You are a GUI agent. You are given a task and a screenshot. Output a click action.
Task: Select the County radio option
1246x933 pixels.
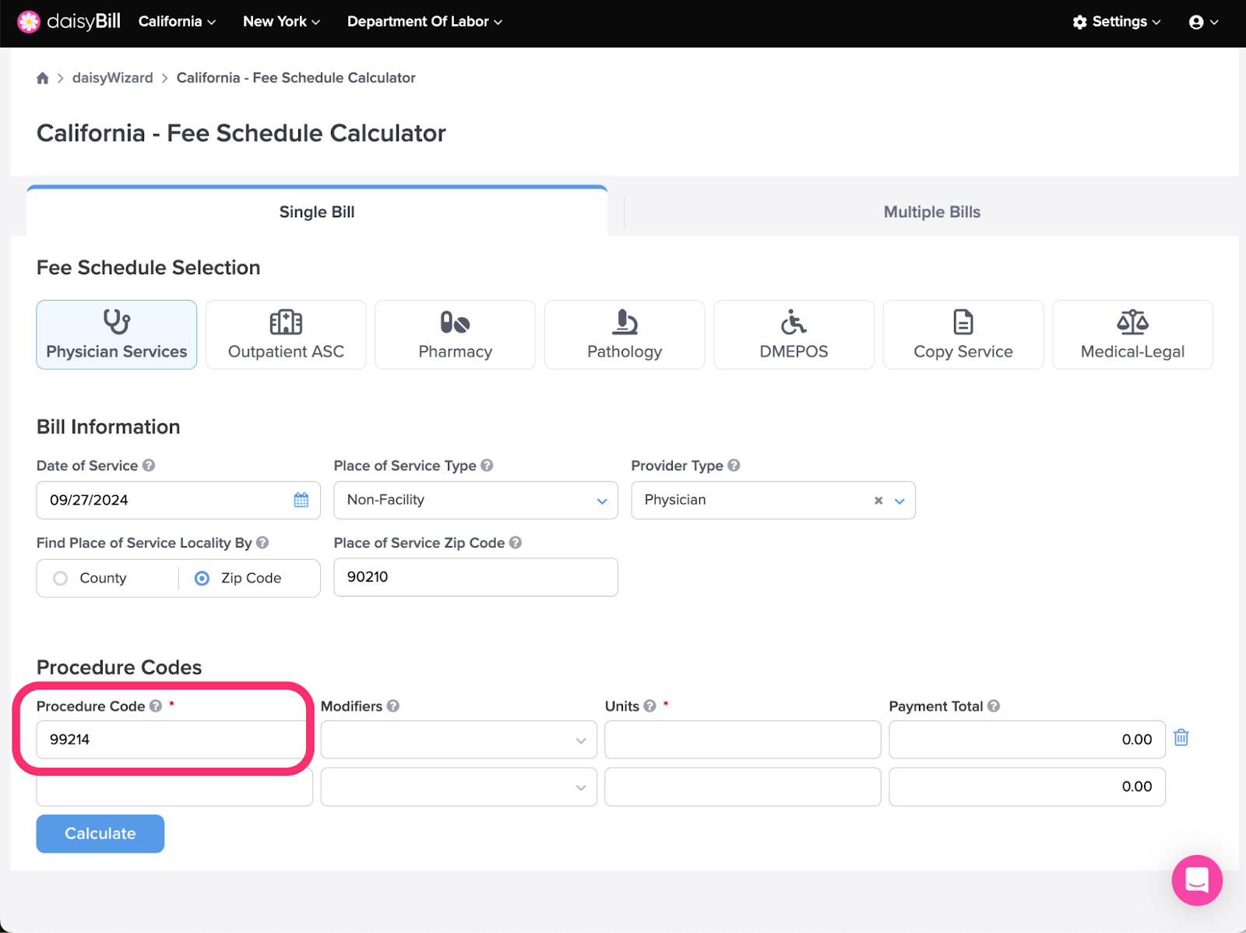(61, 578)
